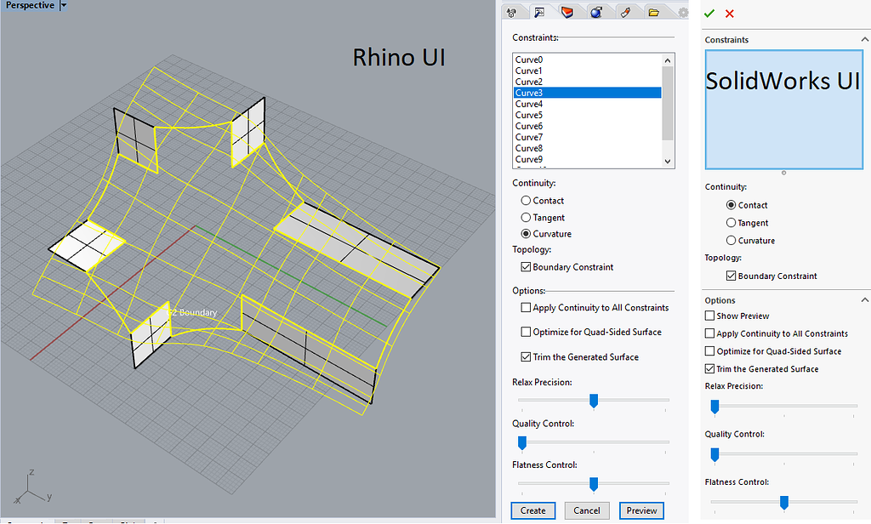This screenshot has width=871, height=524.
Task: Enable Optimize for Quad-Sided Surface in Rhino panel
Action: pyautogui.click(x=526, y=332)
